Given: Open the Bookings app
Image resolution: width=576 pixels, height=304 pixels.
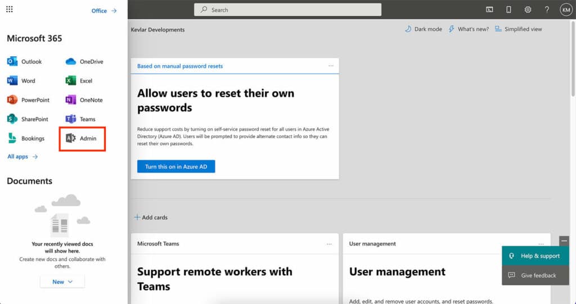Looking at the screenshot, I should click(26, 138).
